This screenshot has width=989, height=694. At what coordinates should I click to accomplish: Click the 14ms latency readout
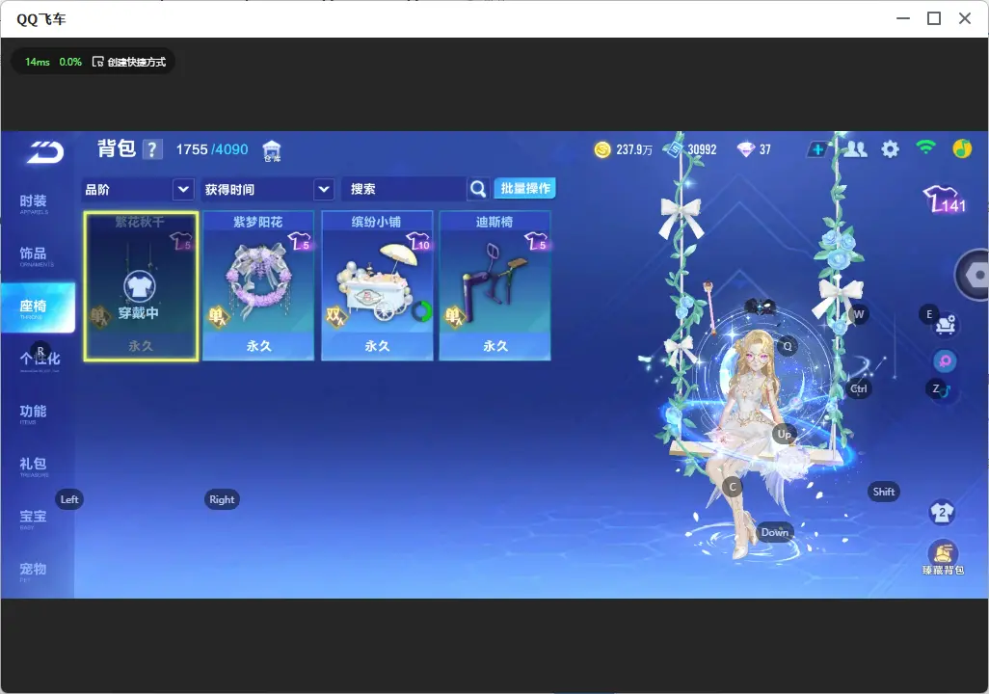[x=38, y=62]
